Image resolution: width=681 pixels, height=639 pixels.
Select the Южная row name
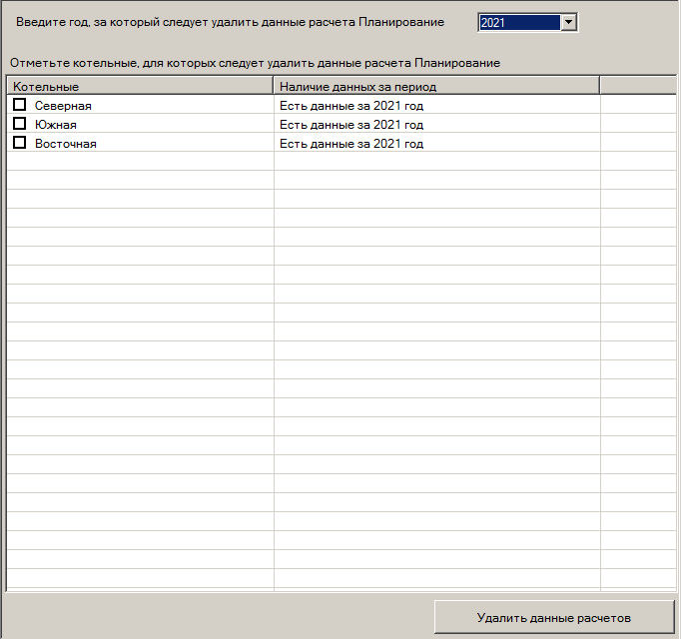pos(56,125)
